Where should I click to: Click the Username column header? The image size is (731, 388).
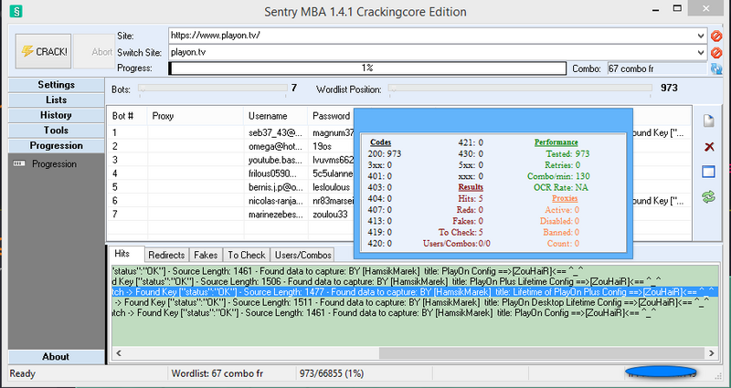pyautogui.click(x=276, y=116)
